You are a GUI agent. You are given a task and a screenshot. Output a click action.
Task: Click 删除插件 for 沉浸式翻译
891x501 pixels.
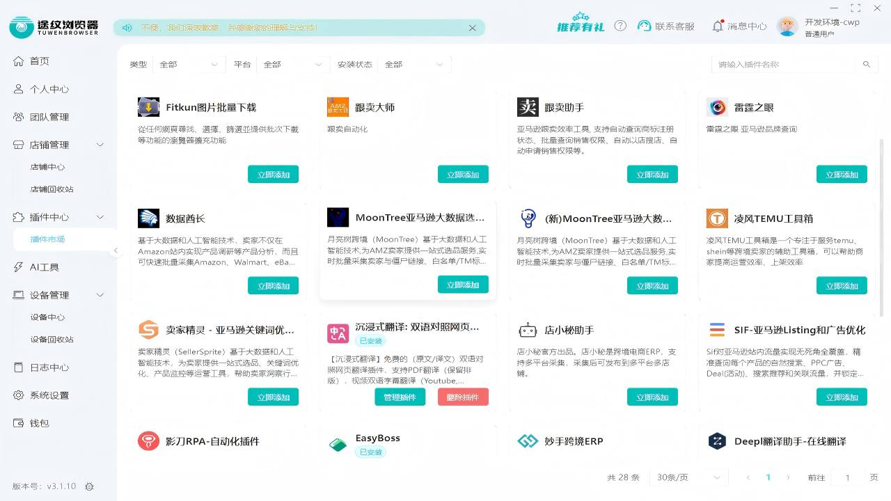[x=463, y=397]
